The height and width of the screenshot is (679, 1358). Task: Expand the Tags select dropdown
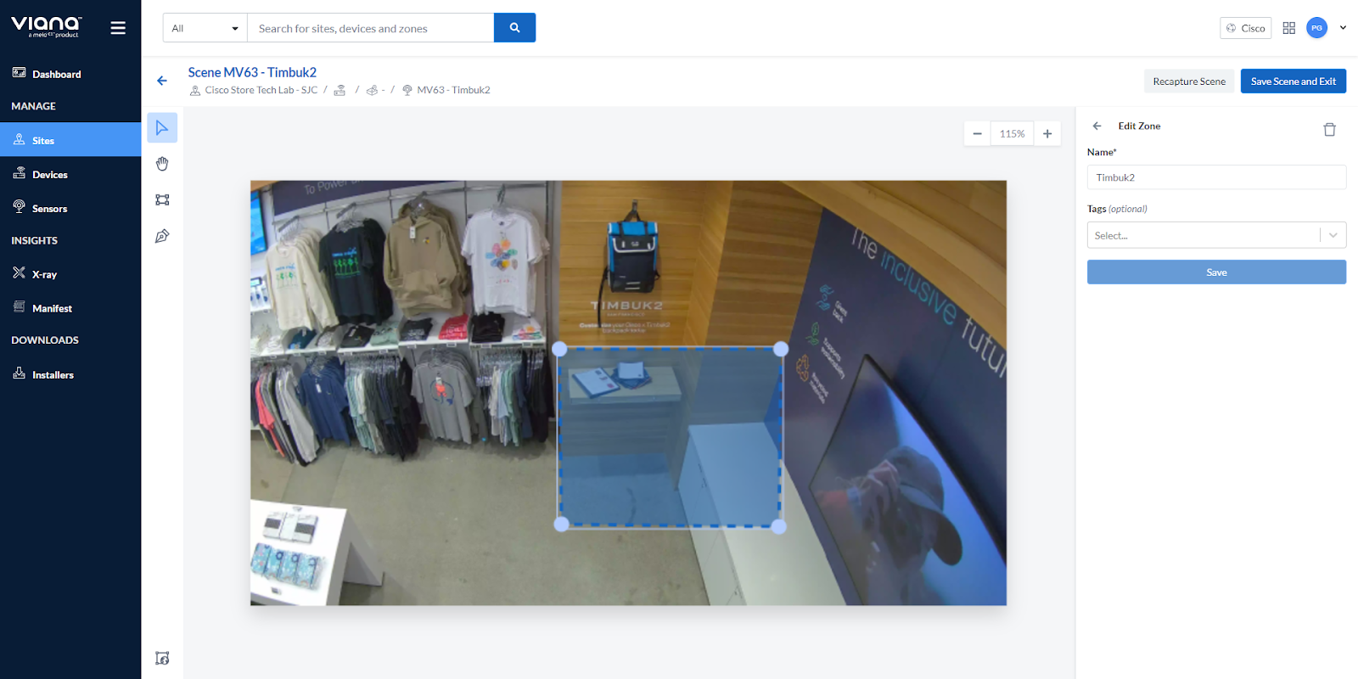tap(1333, 235)
